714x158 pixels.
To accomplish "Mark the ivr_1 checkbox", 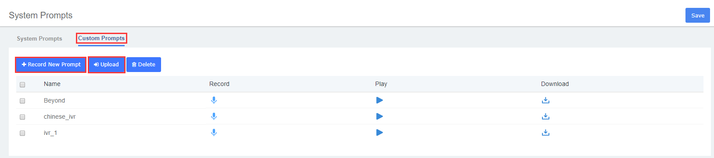I will click(x=22, y=133).
